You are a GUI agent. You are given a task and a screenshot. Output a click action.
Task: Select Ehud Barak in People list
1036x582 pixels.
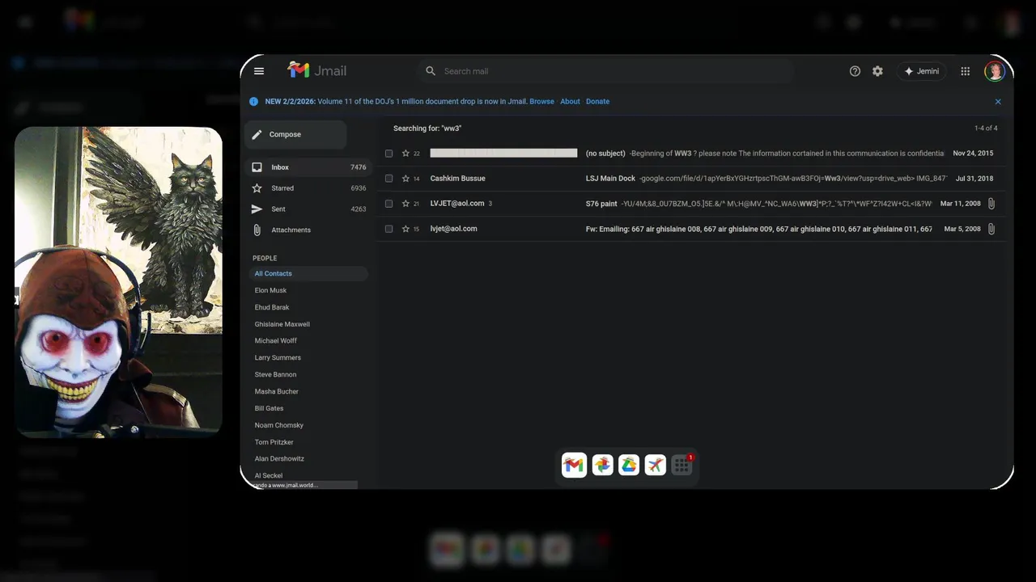[x=272, y=308]
